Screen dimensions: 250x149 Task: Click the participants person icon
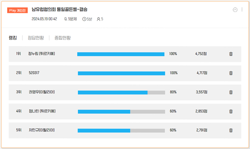tap(99, 19)
